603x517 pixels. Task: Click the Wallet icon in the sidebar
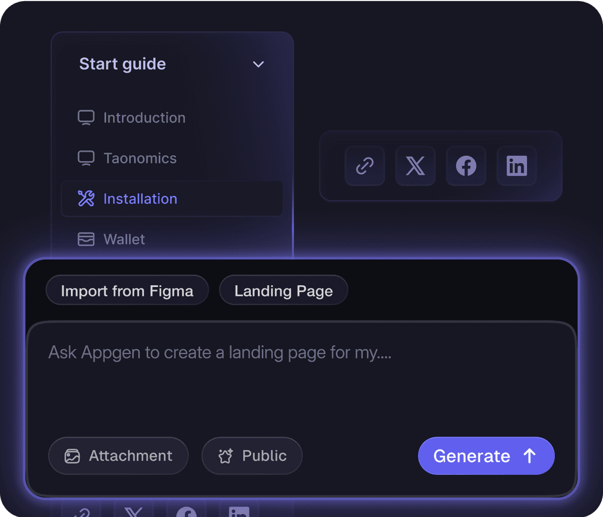[85, 239]
